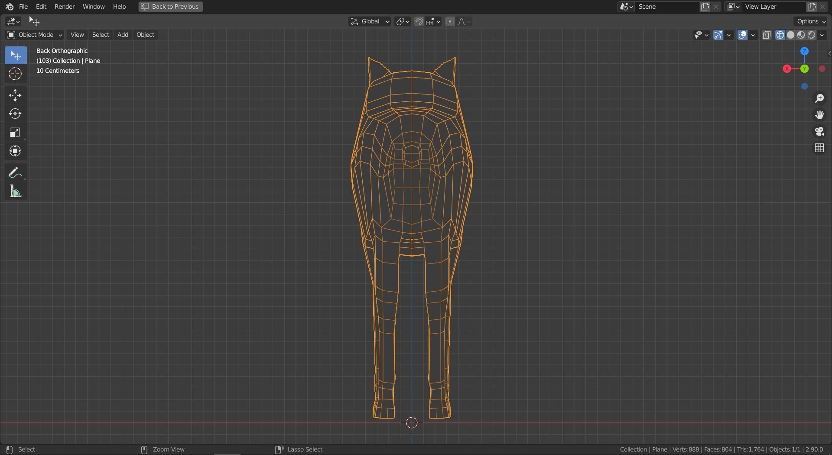Click the Back to Previous button
The height and width of the screenshot is (455, 832).
pos(171,6)
